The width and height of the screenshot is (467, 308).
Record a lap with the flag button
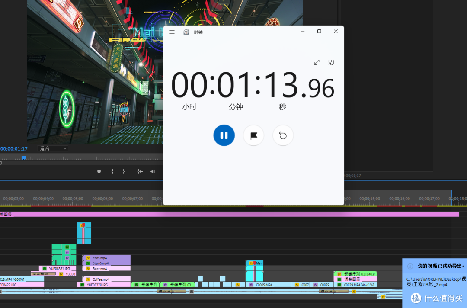pyautogui.click(x=254, y=135)
